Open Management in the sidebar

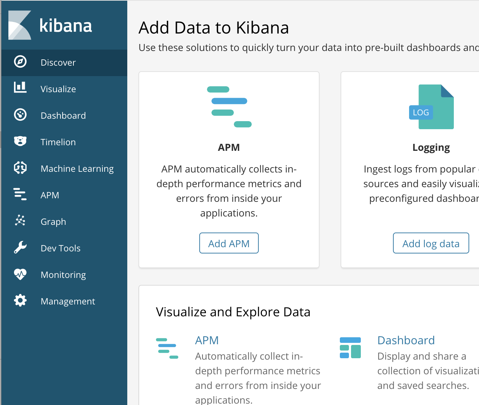(x=68, y=301)
